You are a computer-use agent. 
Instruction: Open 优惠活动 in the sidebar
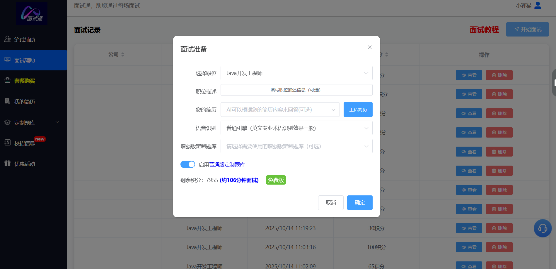tap(33, 164)
